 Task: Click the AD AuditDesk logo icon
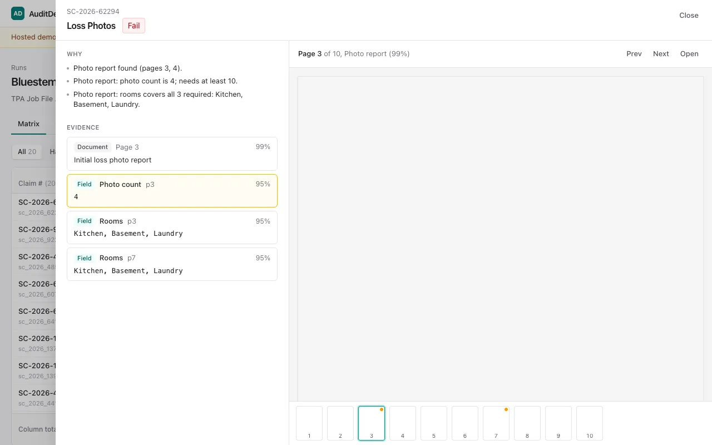pyautogui.click(x=18, y=13)
